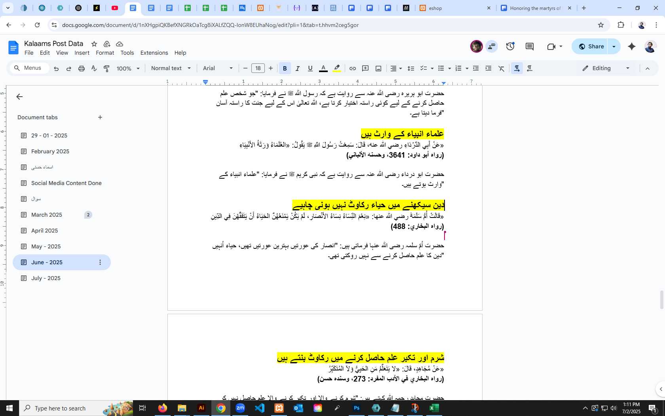Toggle bold formatting
Image resolution: width=665 pixels, height=416 pixels.
coord(285,69)
